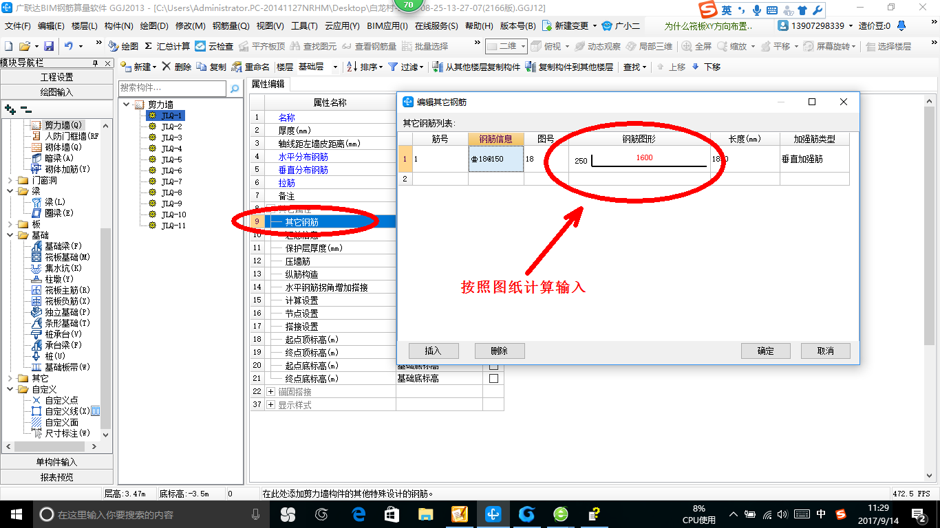Expand the 板 folder
940x528 pixels.
pyautogui.click(x=10, y=224)
